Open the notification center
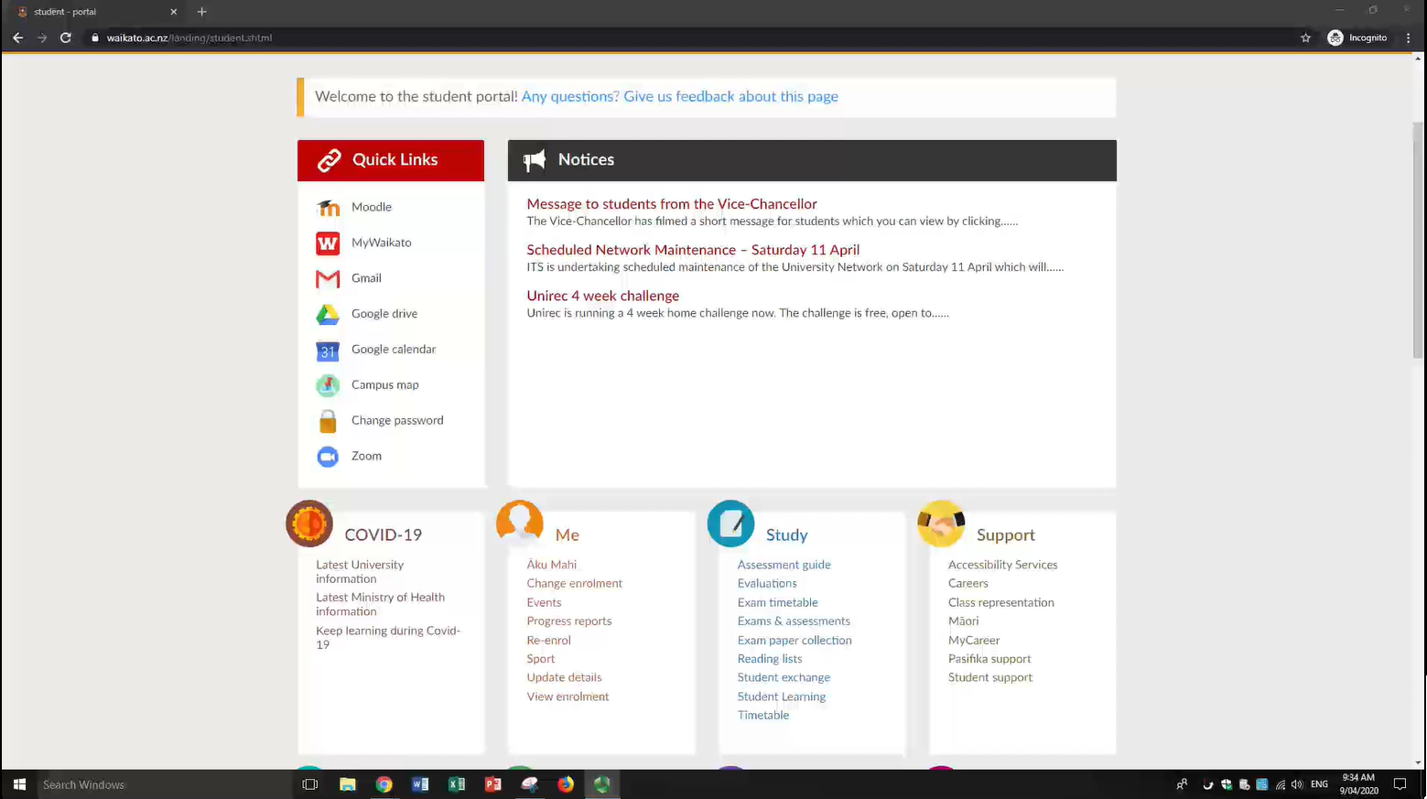This screenshot has width=1427, height=799. [x=1400, y=784]
